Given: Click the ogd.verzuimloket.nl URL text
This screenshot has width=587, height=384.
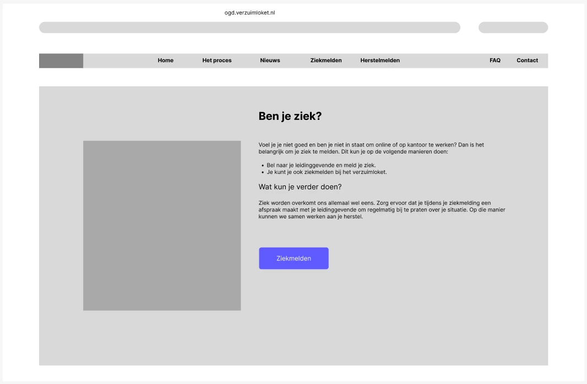Looking at the screenshot, I should pyautogui.click(x=249, y=13).
